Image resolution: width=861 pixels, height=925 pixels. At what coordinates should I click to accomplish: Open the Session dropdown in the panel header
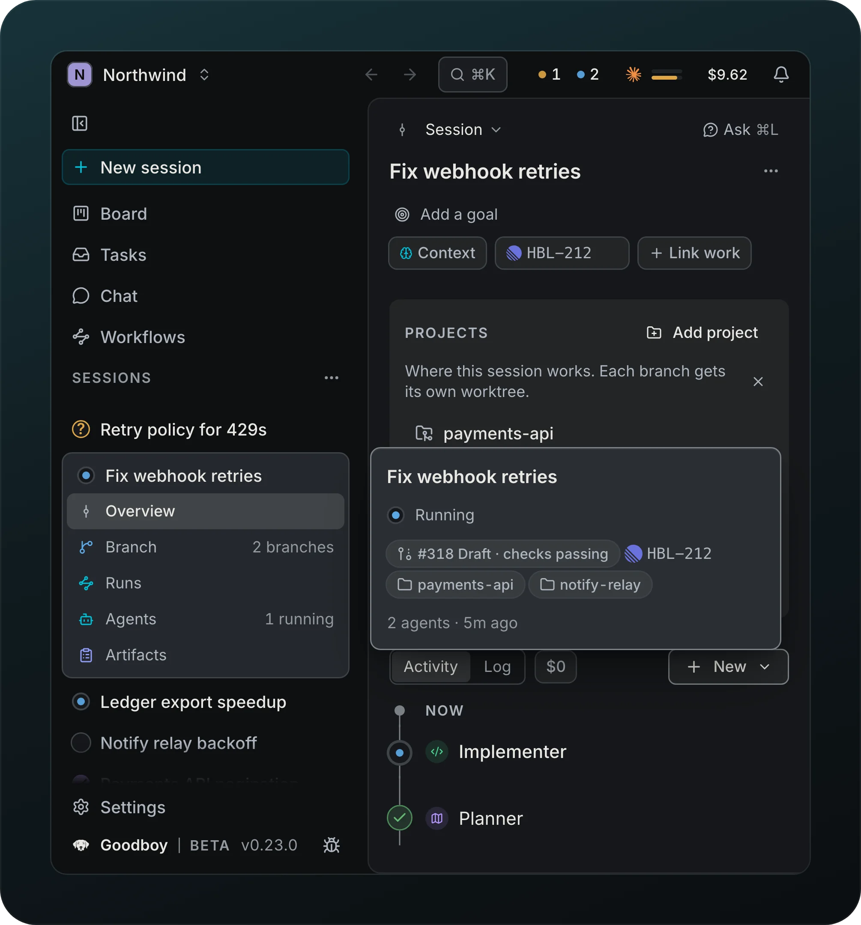463,129
